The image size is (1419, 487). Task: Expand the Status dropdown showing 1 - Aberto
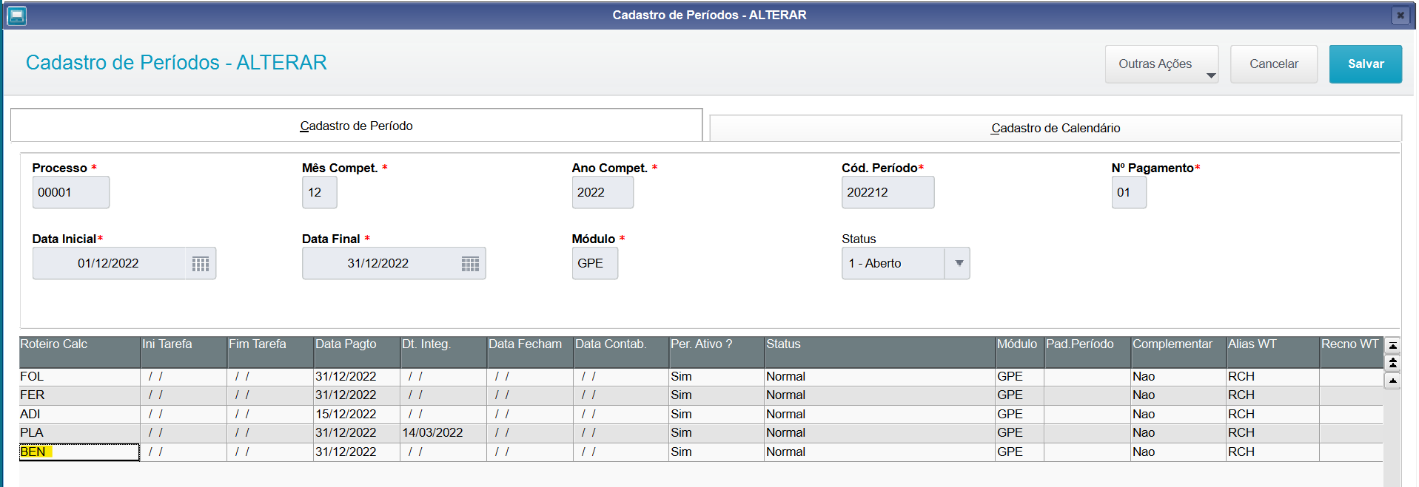pos(959,264)
